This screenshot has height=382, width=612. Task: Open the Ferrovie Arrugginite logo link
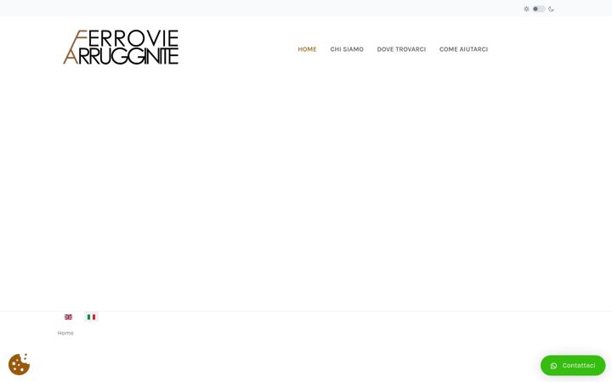[121, 48]
